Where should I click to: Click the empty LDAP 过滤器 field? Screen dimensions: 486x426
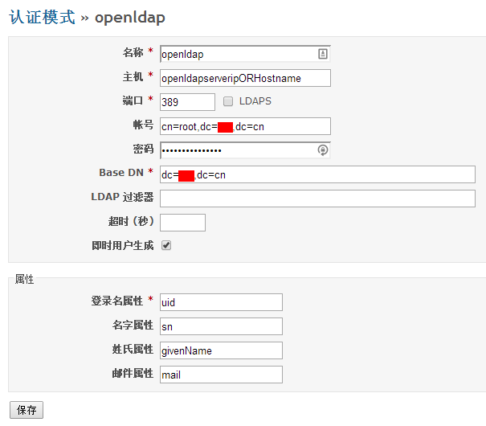pyautogui.click(x=317, y=199)
